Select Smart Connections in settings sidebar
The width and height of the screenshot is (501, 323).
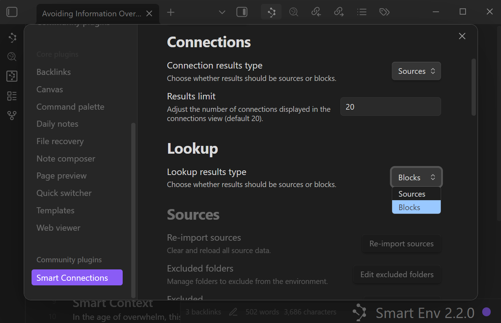tap(77, 278)
